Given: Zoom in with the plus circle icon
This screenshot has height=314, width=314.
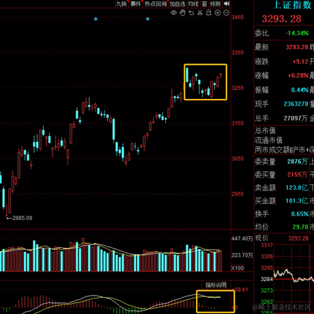Looking at the screenshot, I should point(217,13).
